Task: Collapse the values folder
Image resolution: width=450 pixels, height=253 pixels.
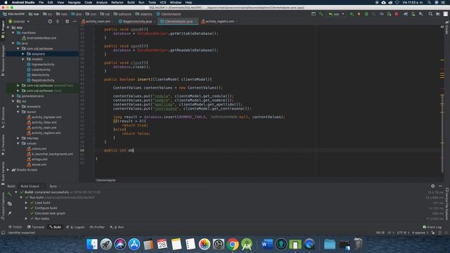Action: coord(18,143)
